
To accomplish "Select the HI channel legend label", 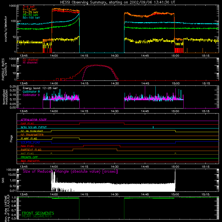I will [x=30, y=62].
